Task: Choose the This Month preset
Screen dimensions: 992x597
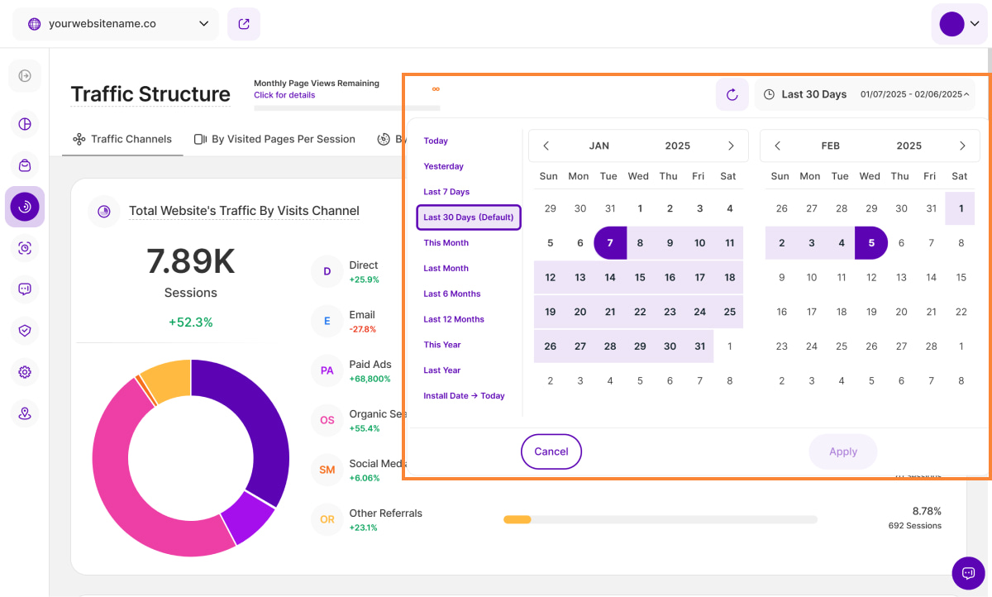Action: (446, 243)
